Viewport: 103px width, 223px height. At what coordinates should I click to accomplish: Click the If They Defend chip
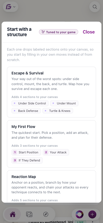pos(27,160)
